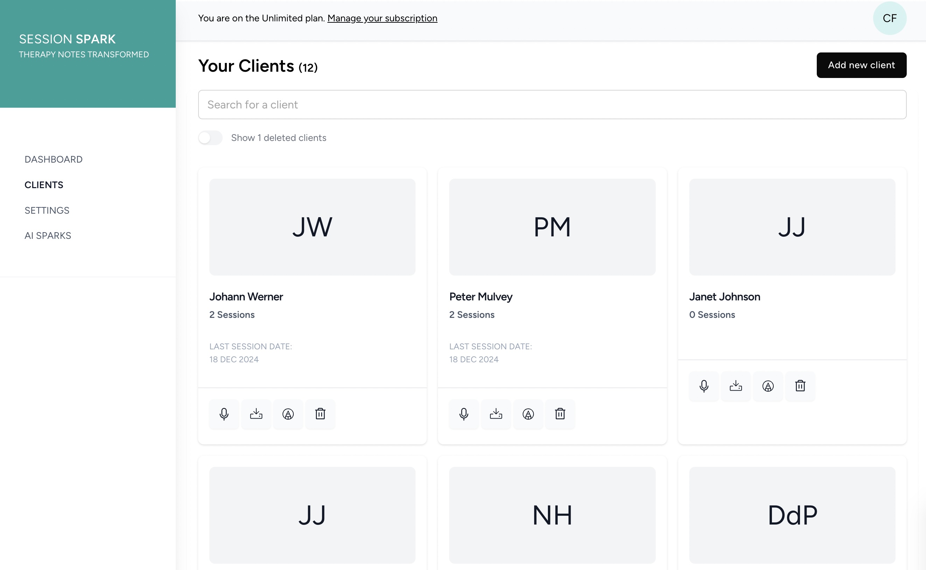
Task: Click the Add new client button
Action: [x=862, y=65]
